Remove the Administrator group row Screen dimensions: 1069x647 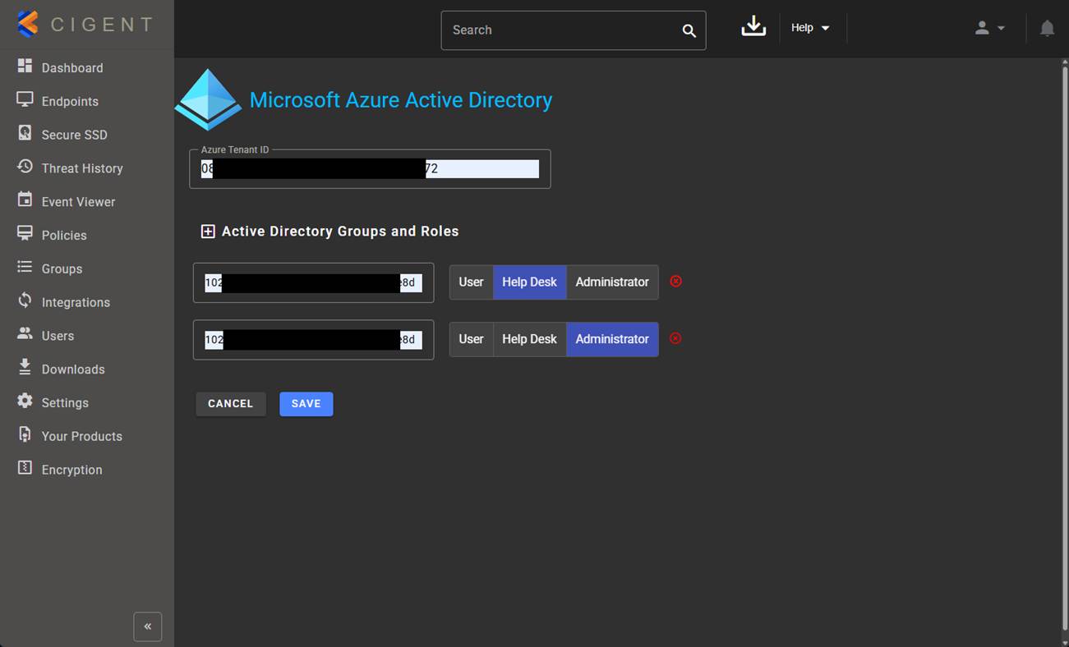click(675, 338)
